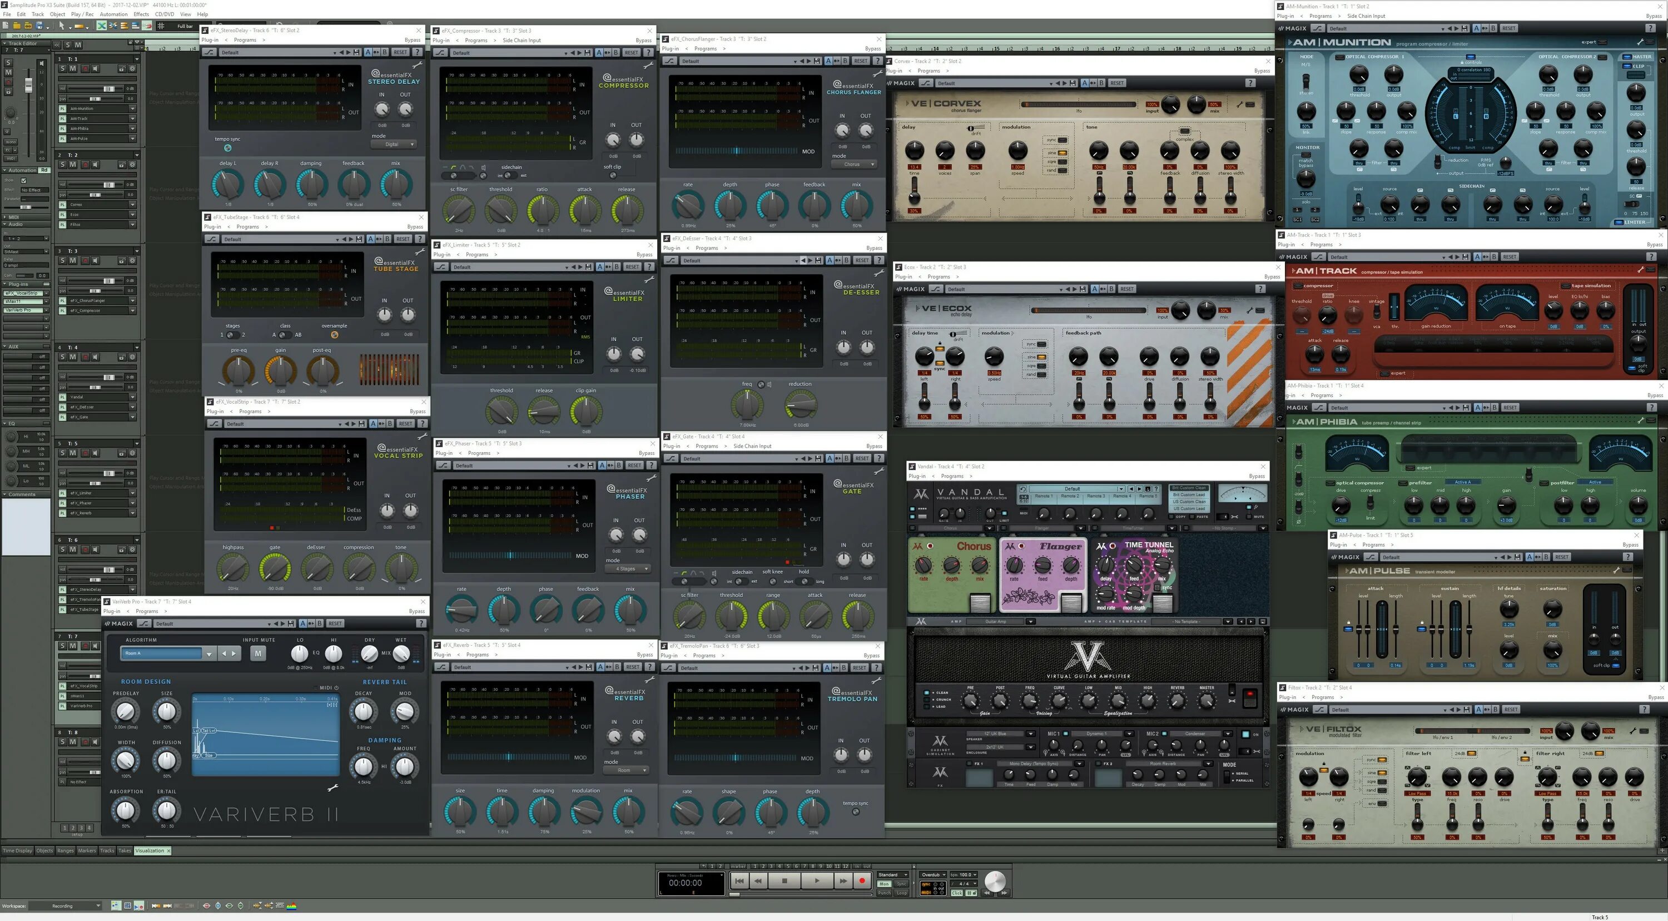Viewport: 1668px width, 921px height.
Task: Toggle Mon monitoring in the transport bar
Action: point(885,884)
